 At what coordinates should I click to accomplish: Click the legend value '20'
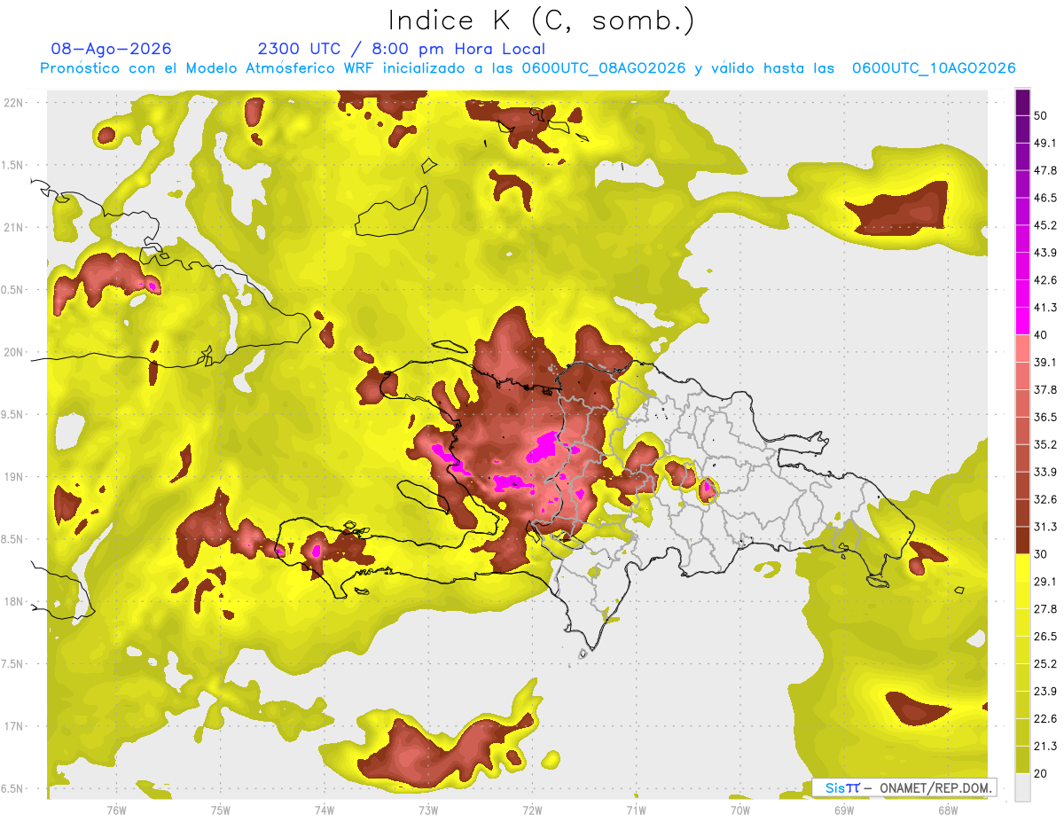click(1041, 773)
